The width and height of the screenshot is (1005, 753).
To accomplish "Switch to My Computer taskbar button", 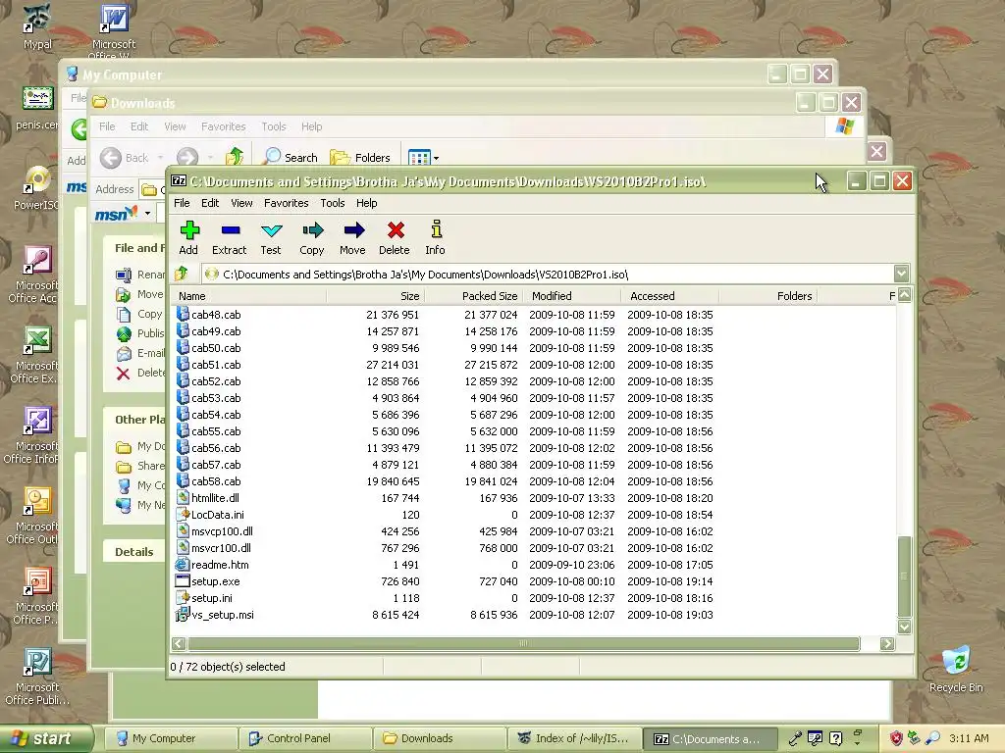I will [169, 738].
